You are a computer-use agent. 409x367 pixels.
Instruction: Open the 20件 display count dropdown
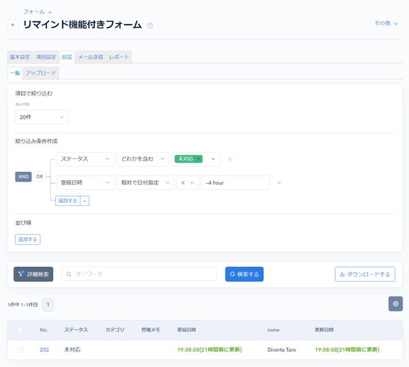tap(42, 117)
